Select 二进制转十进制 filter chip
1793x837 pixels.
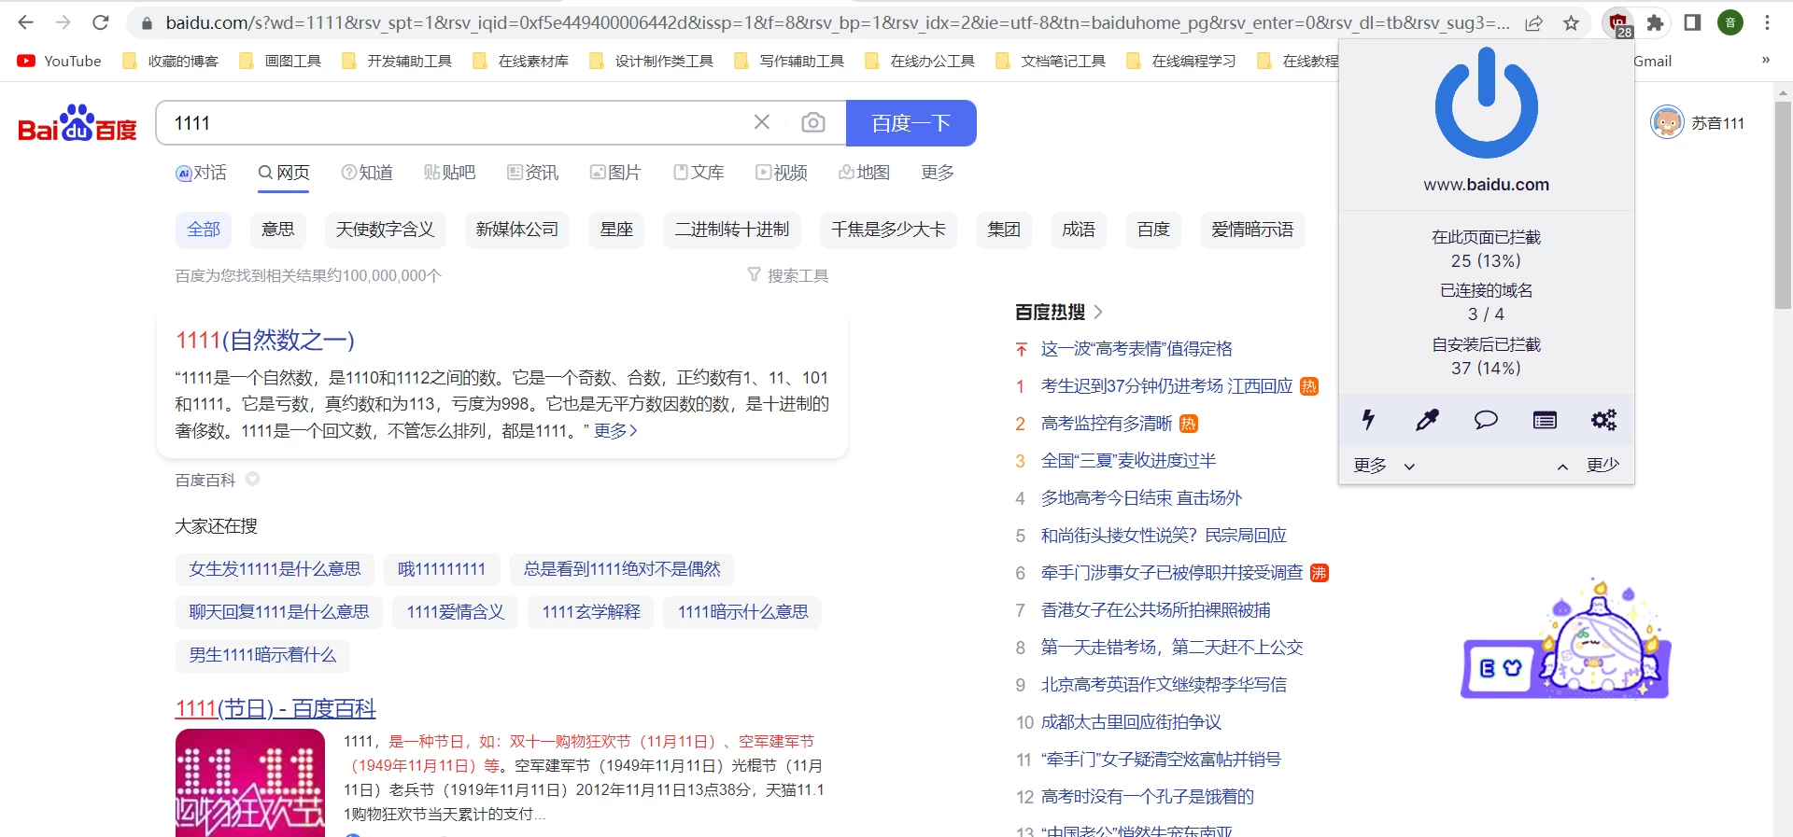[x=732, y=230]
